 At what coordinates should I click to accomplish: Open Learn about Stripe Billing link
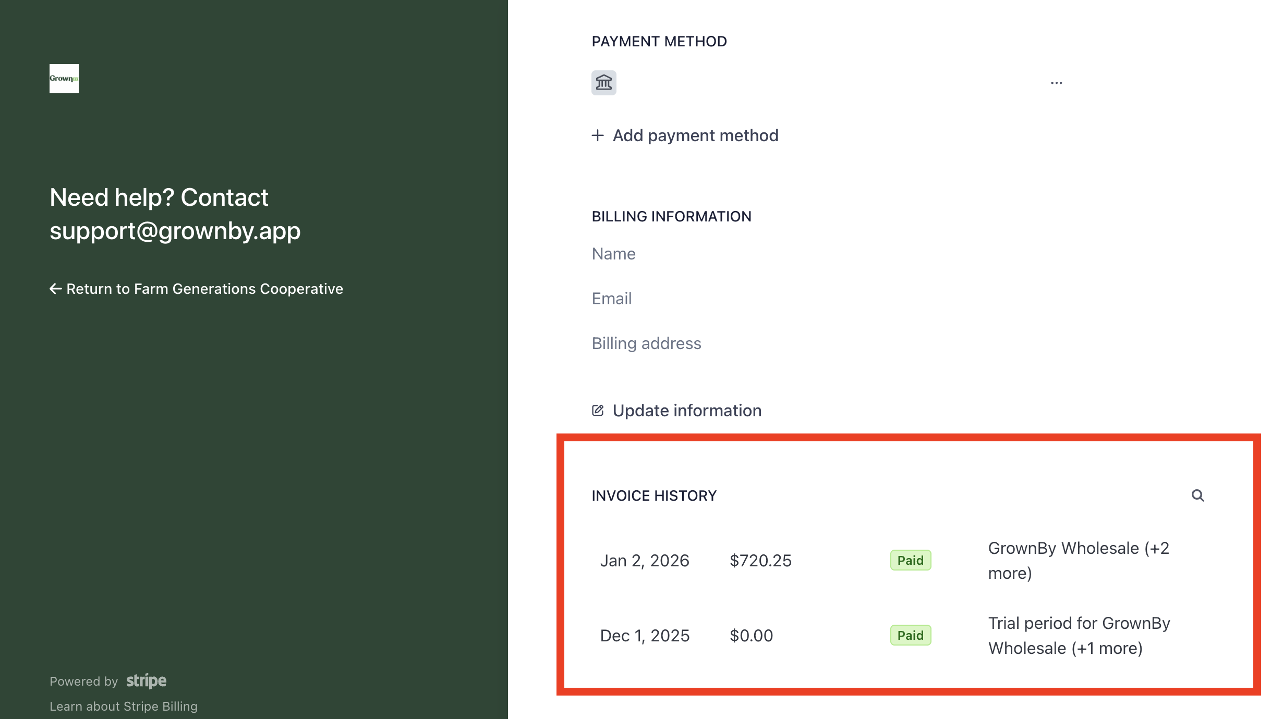point(124,706)
